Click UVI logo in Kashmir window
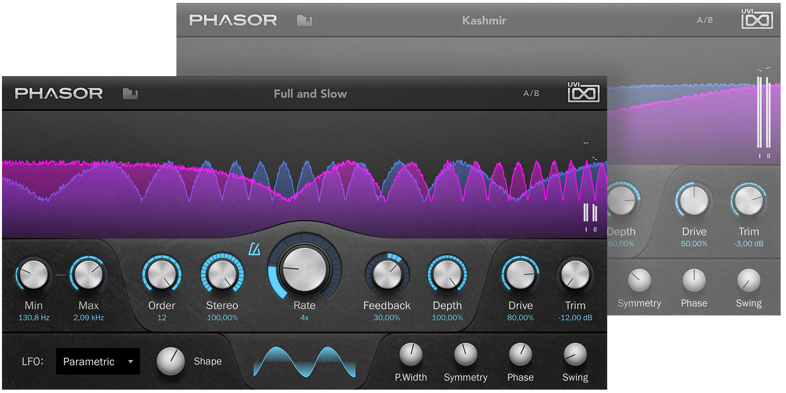 pyautogui.click(x=757, y=19)
